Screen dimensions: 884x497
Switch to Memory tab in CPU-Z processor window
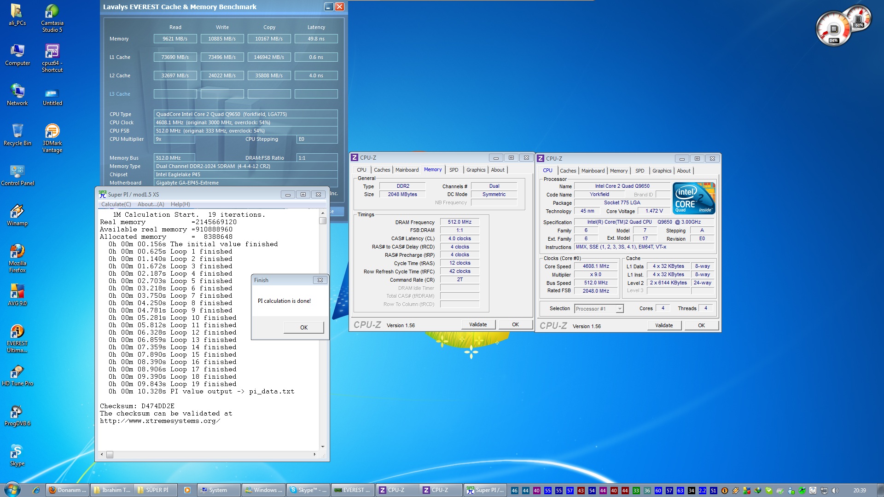click(619, 171)
